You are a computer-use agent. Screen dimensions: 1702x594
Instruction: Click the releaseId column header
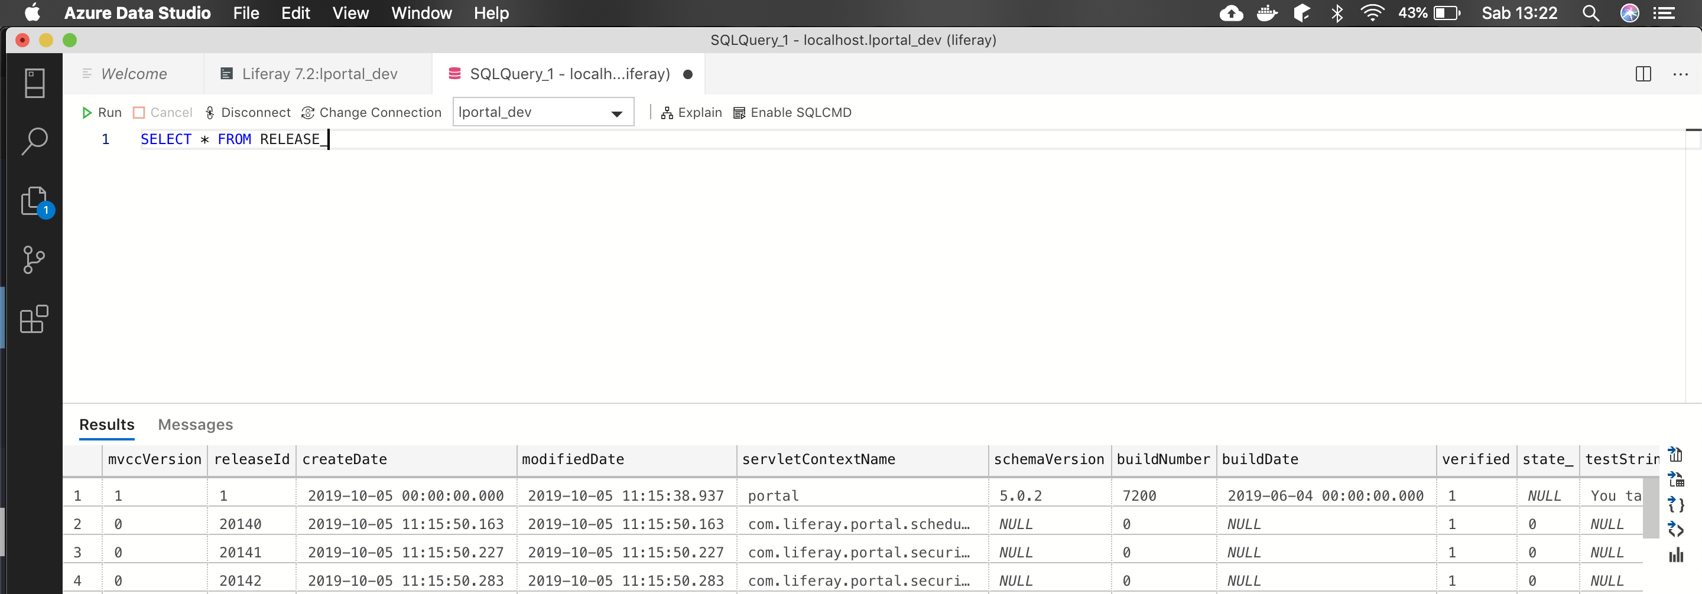click(x=252, y=459)
